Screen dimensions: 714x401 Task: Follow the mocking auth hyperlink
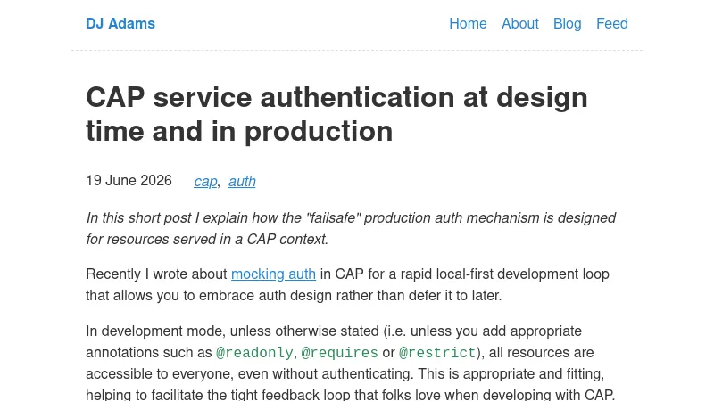(273, 274)
